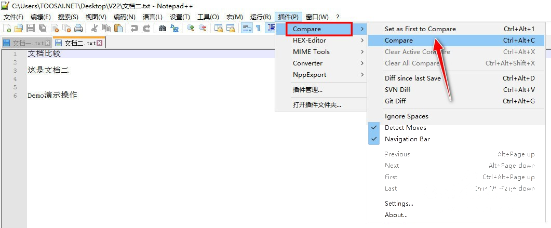Click the Save All toolbar icon
The image size is (551, 228).
[43, 28]
